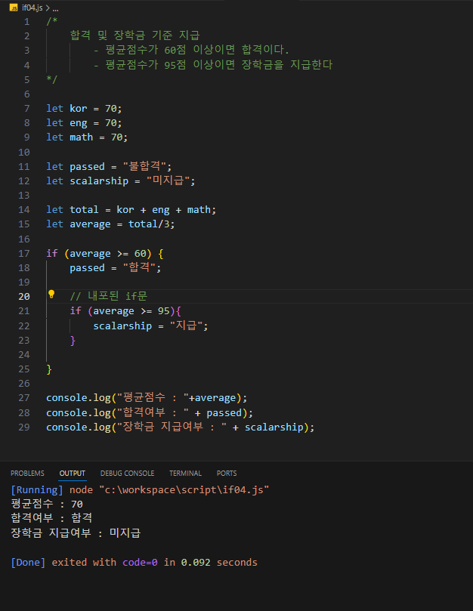Click the '[Done] exited with code=0' line
473x611 pixels.
134,563
